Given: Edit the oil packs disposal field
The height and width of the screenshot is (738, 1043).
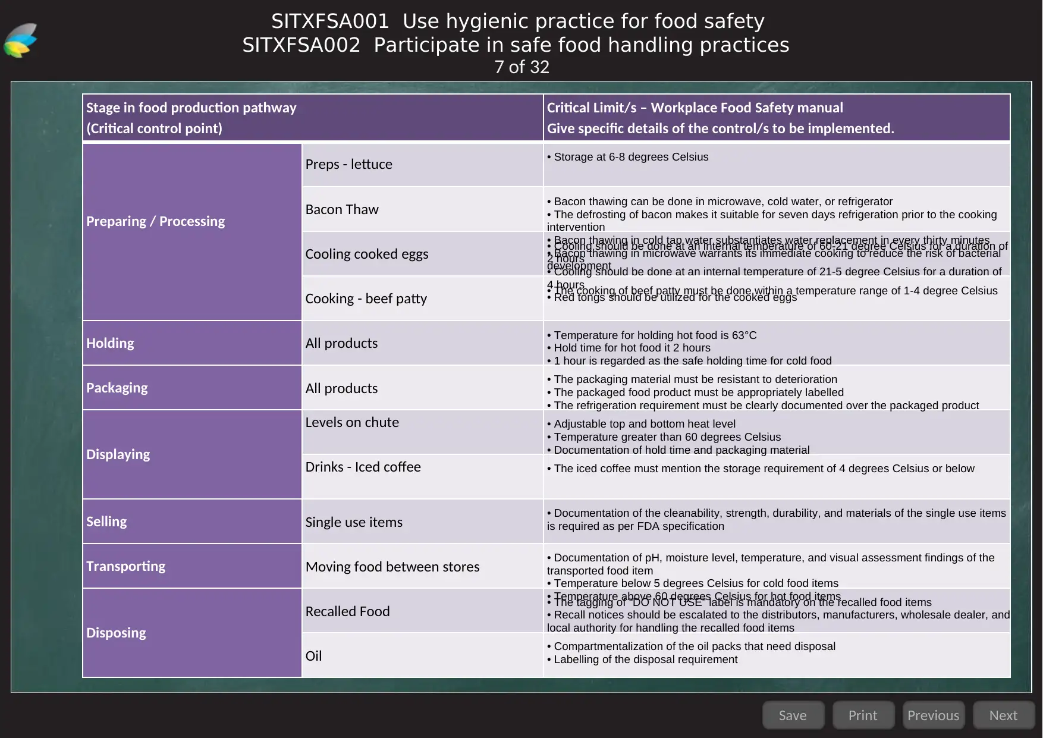Looking at the screenshot, I should tap(777, 655).
